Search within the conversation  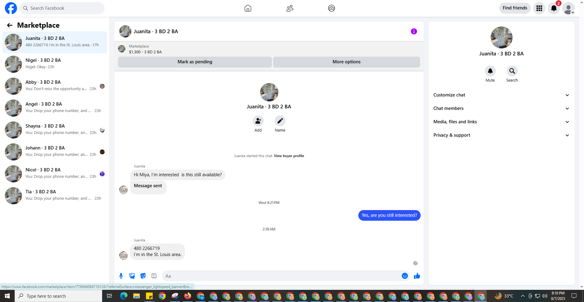[x=512, y=71]
